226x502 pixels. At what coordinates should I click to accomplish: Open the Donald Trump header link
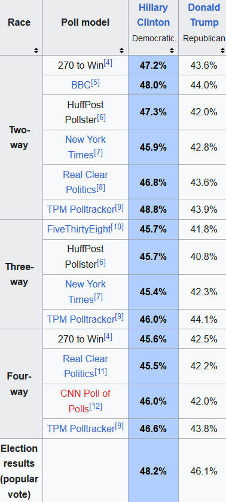[x=204, y=15]
